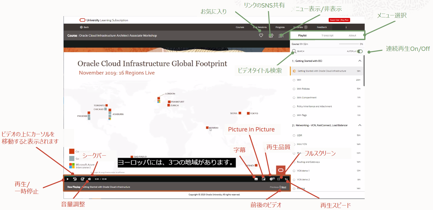This screenshot has height=210, width=433.
Task: Click the Back button
Action: tap(84, 27)
